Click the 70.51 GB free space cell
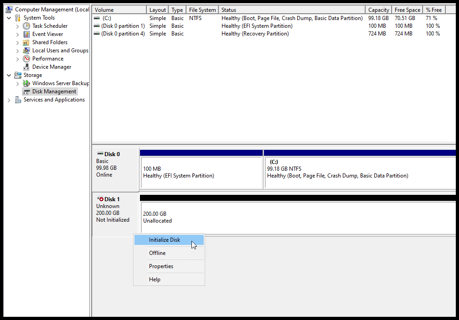 click(405, 18)
